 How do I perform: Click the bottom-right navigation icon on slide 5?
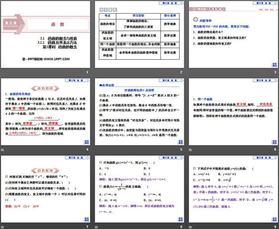click(181, 142)
